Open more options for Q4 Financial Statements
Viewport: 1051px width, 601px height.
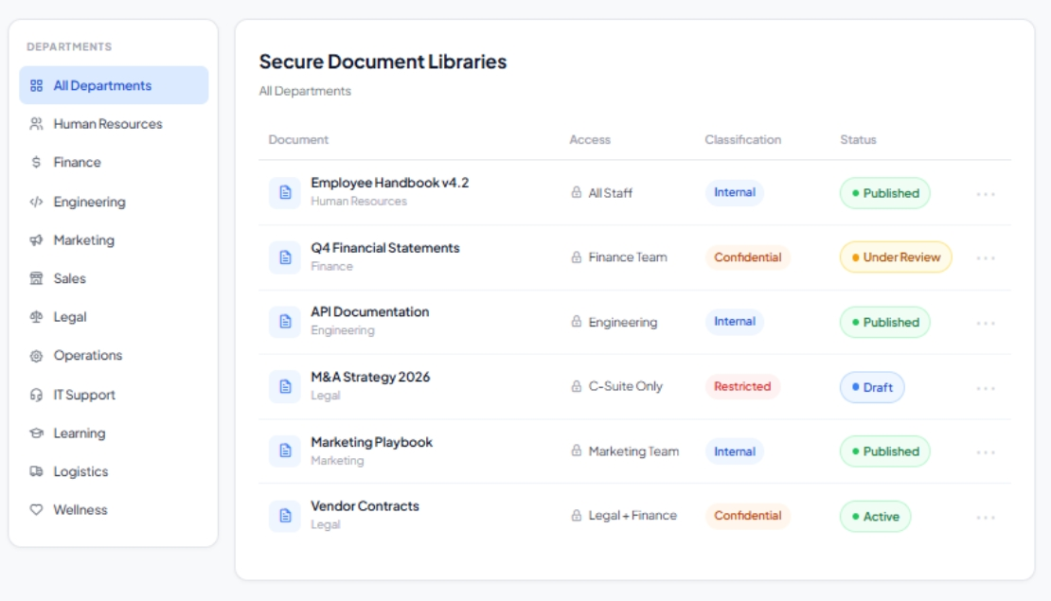click(986, 258)
